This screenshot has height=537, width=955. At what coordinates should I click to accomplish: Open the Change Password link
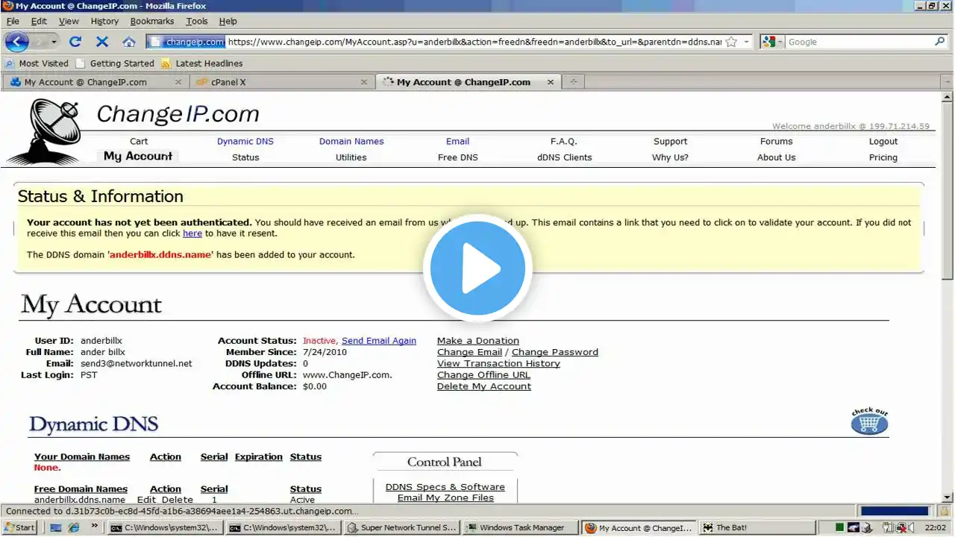[x=555, y=352]
